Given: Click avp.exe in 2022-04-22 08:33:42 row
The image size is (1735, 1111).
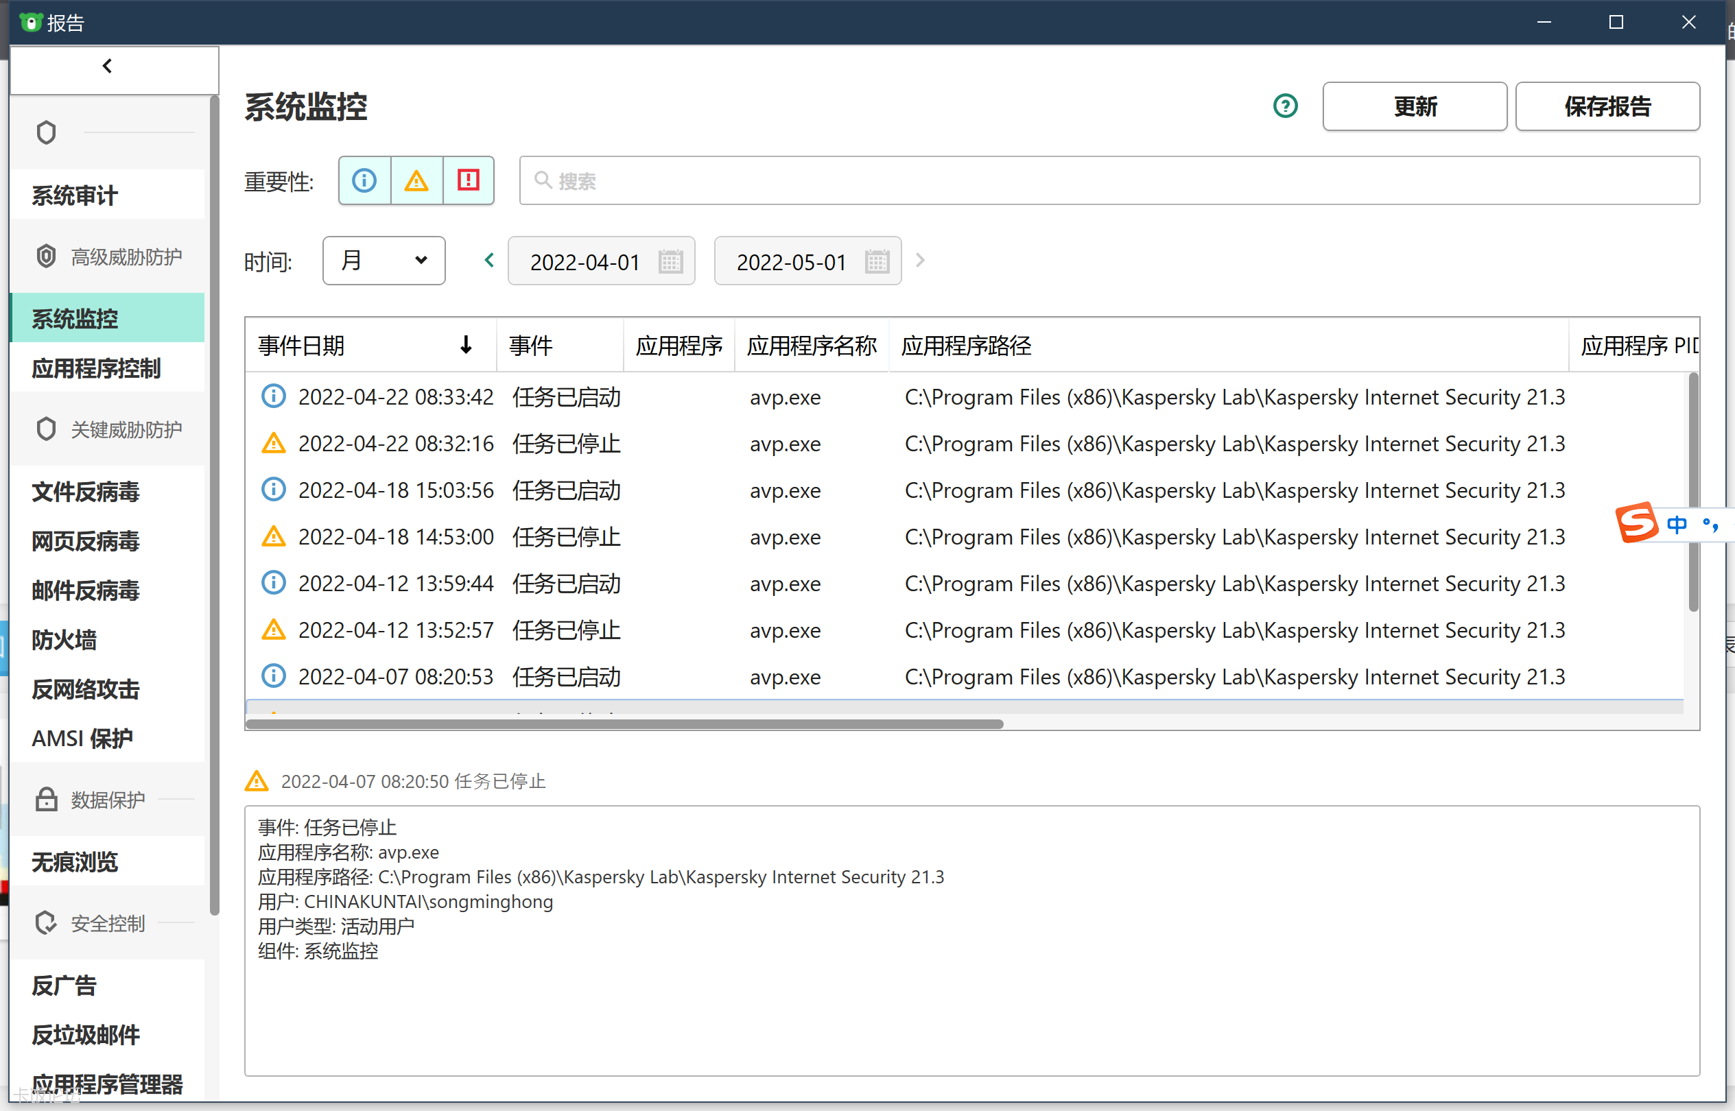Looking at the screenshot, I should [786, 398].
